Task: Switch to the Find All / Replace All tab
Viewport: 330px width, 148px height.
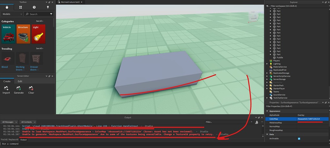Action: 10,140
